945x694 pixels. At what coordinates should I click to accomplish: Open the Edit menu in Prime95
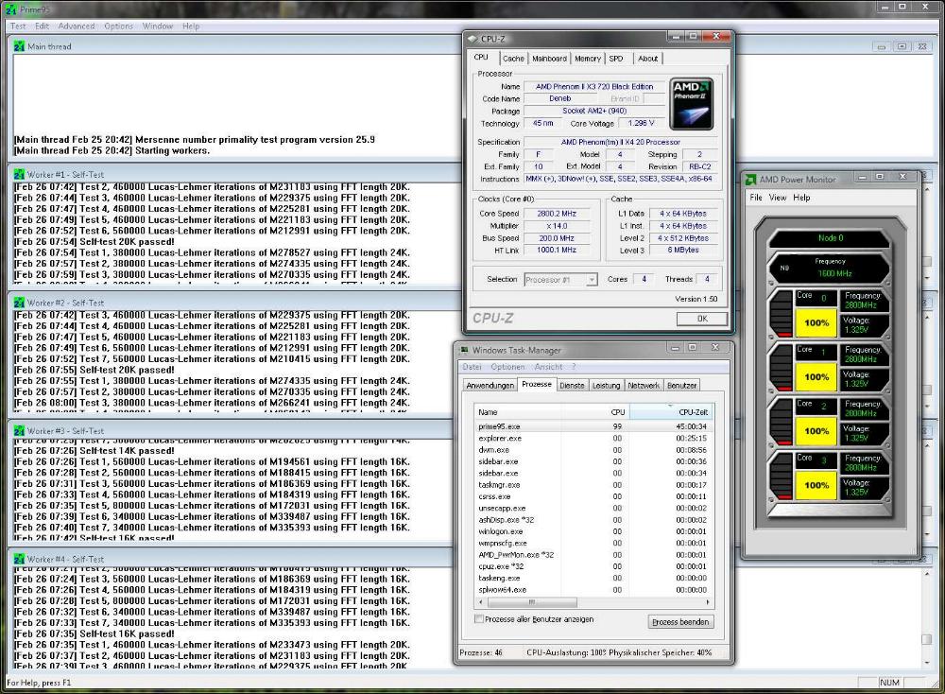point(43,26)
